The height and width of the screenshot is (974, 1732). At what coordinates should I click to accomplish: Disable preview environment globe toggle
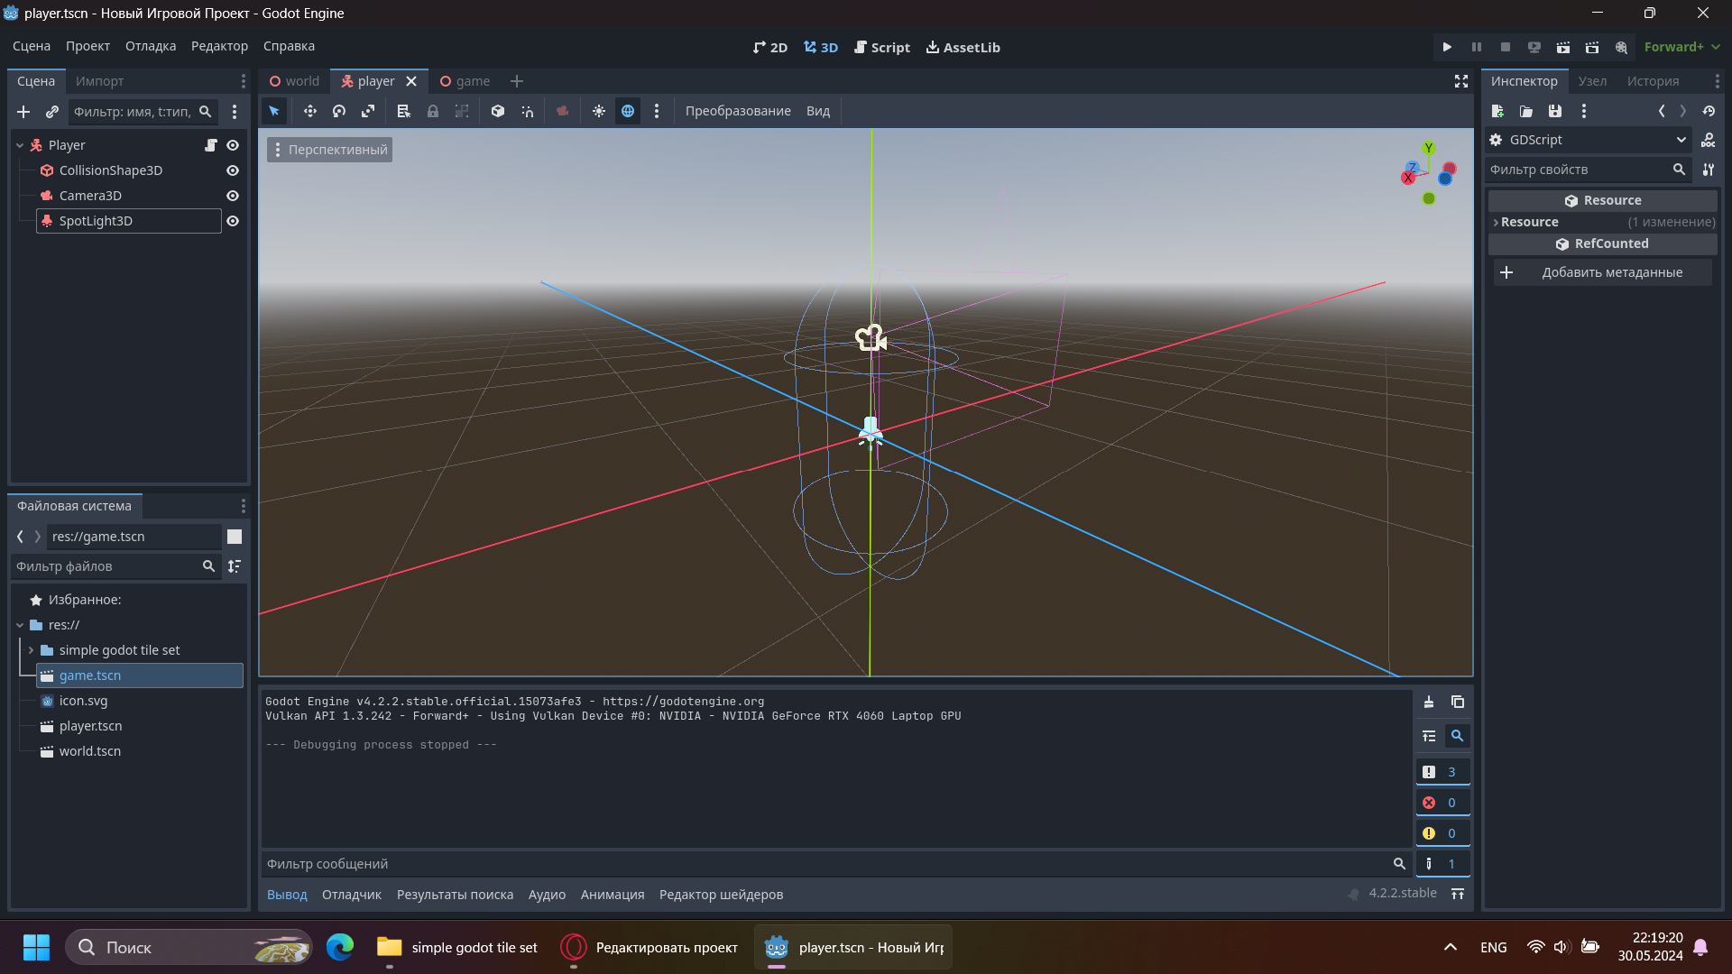click(x=628, y=111)
